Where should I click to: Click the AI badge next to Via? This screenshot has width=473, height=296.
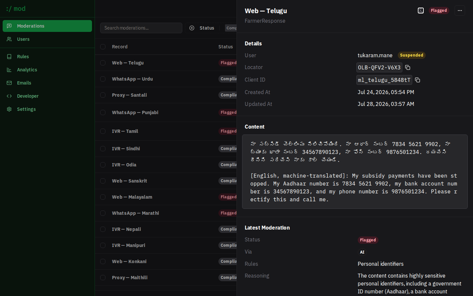tap(362, 252)
